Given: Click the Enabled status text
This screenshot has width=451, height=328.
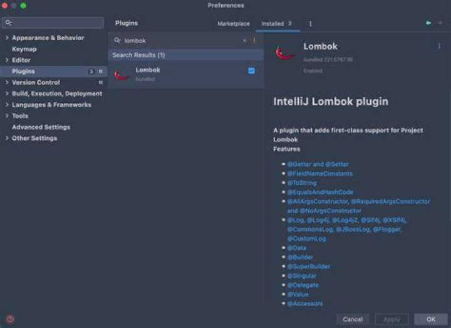Looking at the screenshot, I should 313,70.
